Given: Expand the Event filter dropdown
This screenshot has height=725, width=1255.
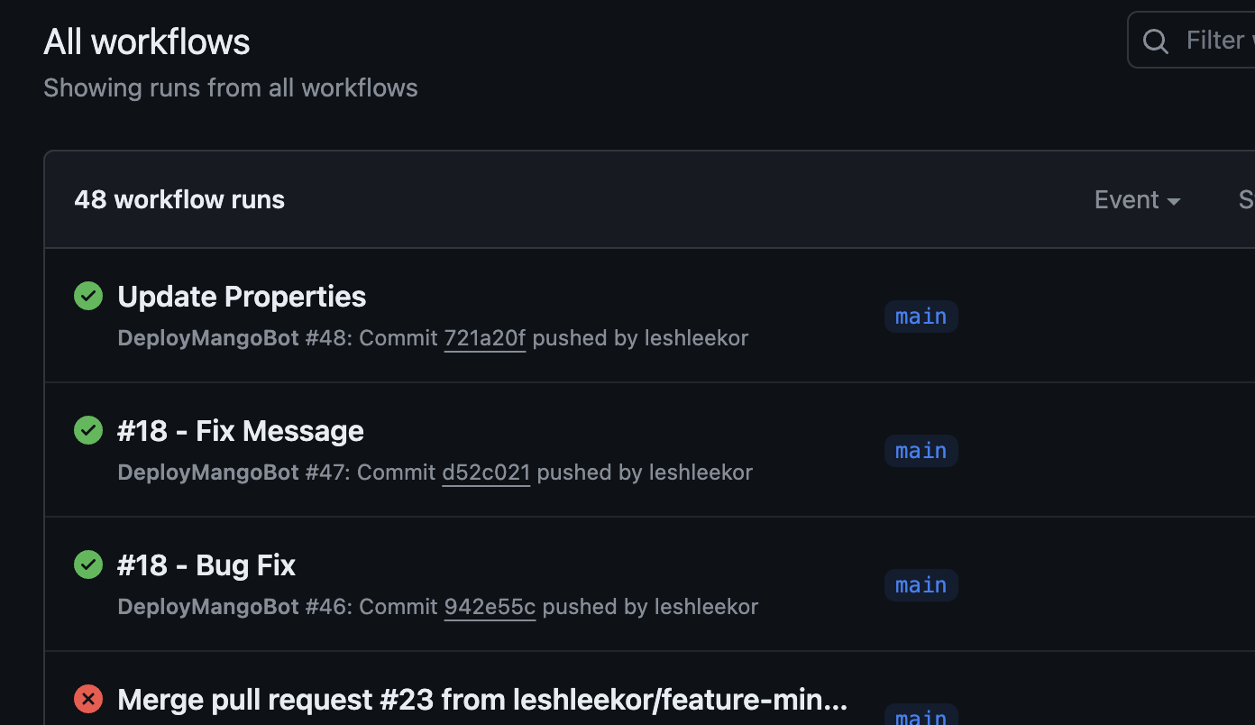Looking at the screenshot, I should [x=1137, y=199].
